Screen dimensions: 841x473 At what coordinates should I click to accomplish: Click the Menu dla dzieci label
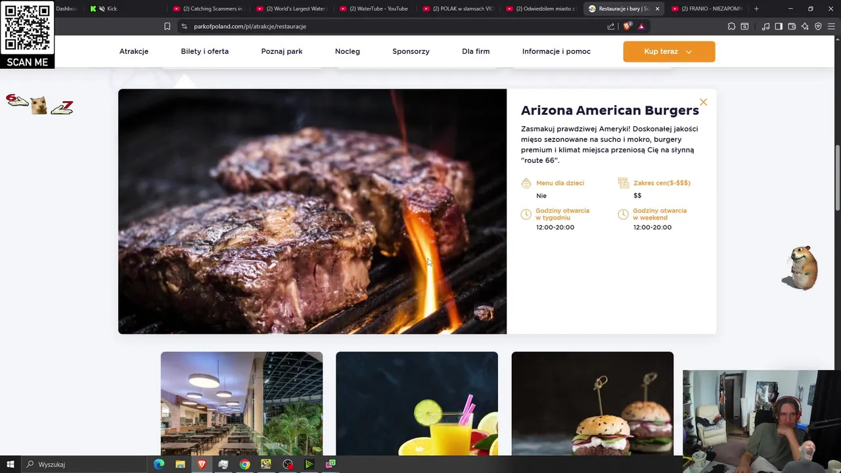pos(560,183)
